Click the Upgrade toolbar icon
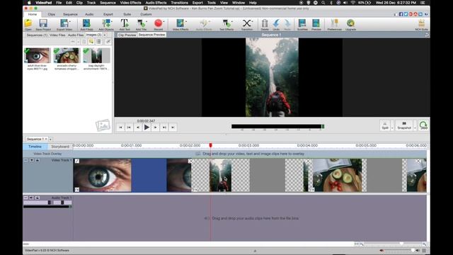This screenshot has height=255, width=453. click(350, 24)
